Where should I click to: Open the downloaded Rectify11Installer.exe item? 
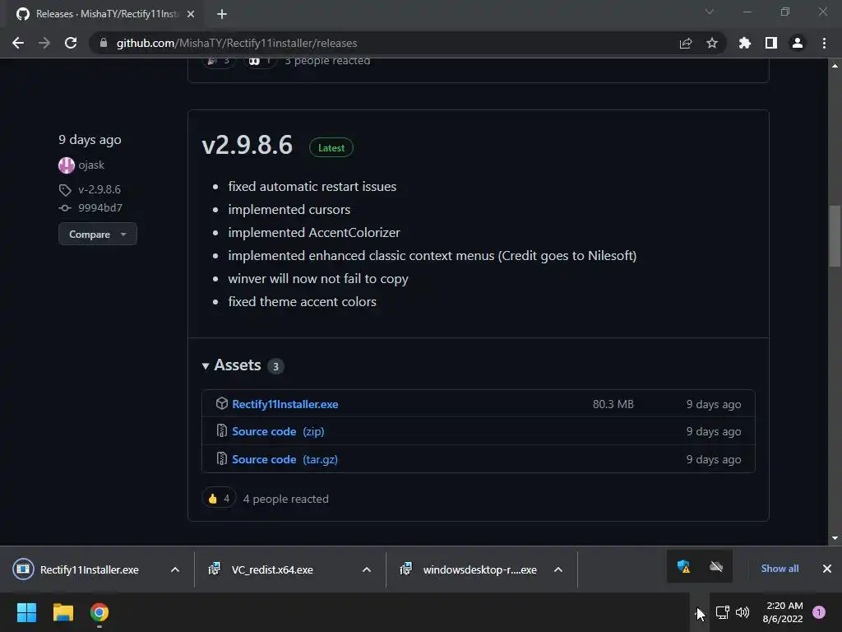[x=89, y=569]
